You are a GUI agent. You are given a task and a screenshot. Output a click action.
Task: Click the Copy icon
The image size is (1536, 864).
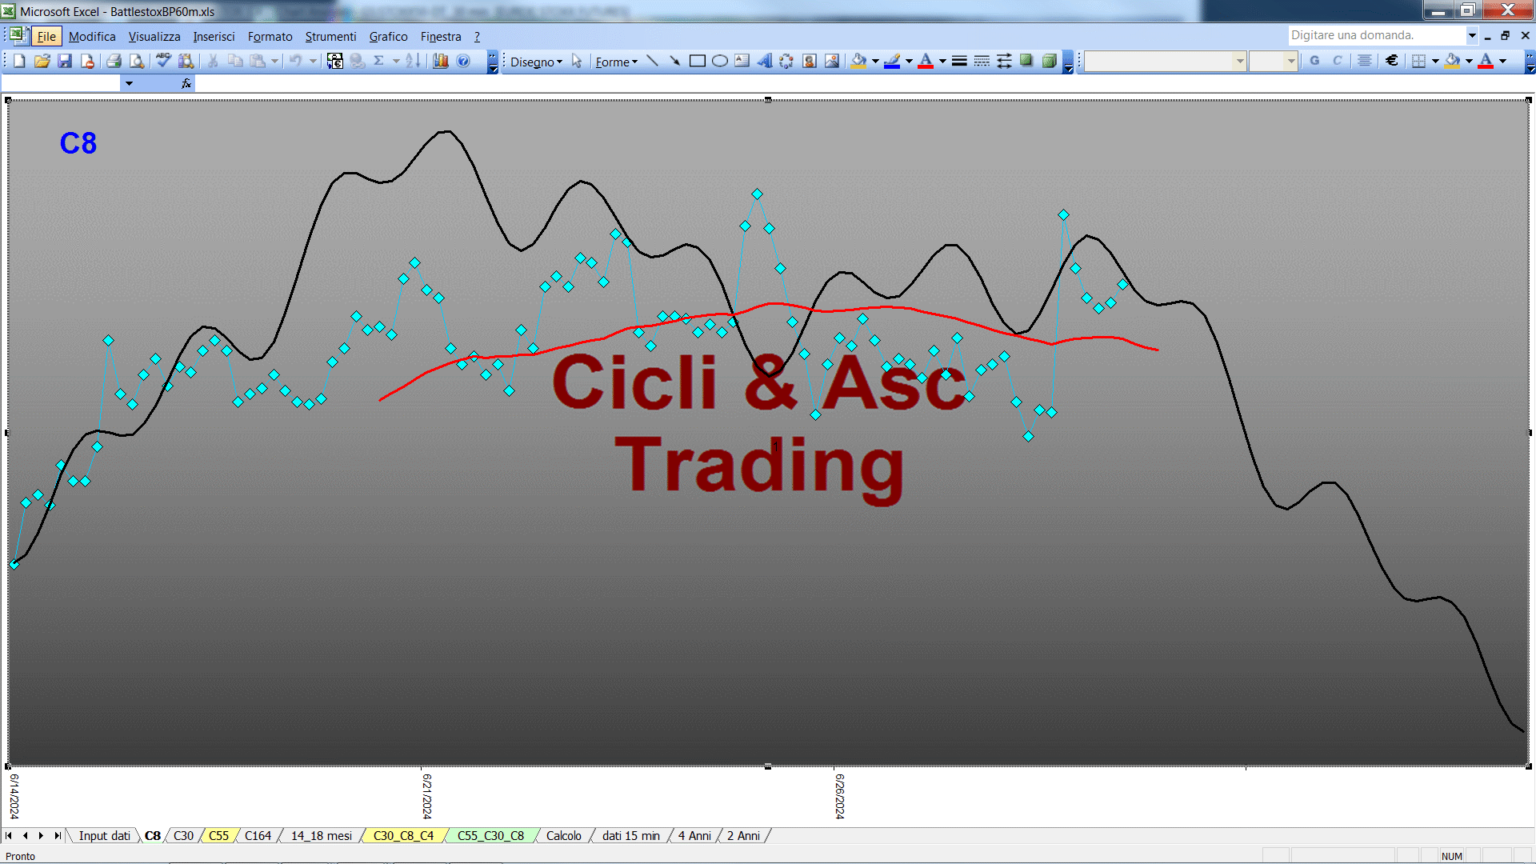235,61
